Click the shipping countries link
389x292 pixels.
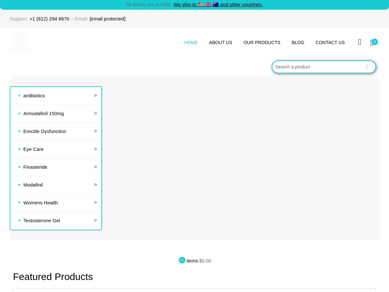[x=218, y=5]
